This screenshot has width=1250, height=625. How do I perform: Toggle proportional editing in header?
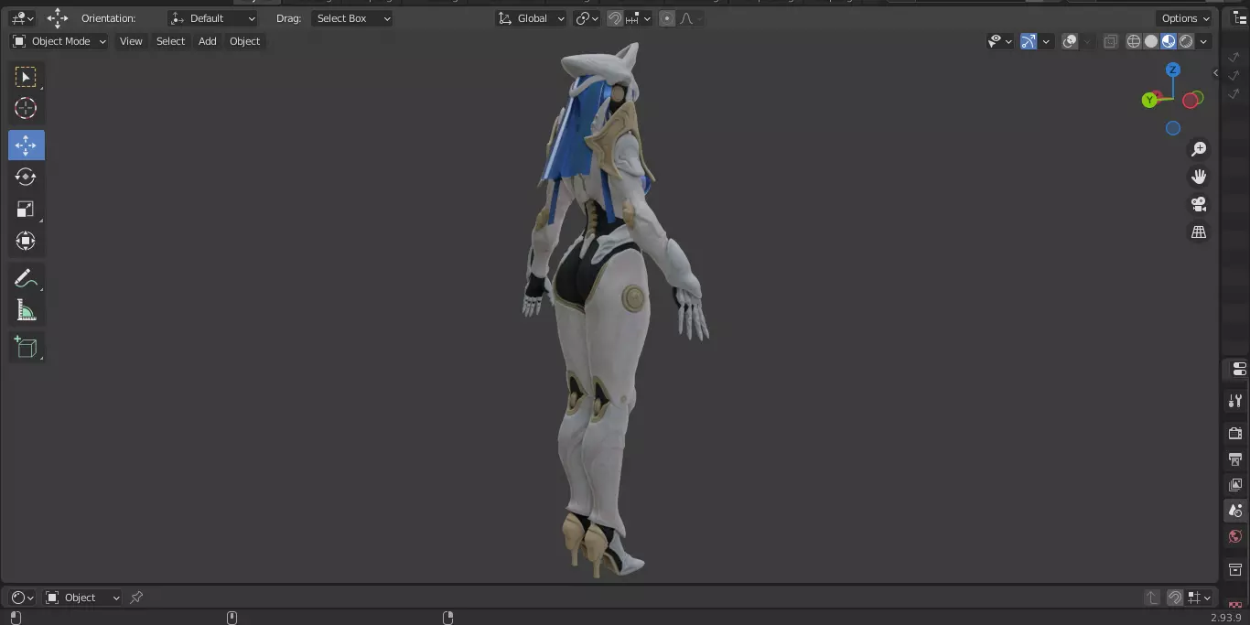pyautogui.click(x=667, y=18)
